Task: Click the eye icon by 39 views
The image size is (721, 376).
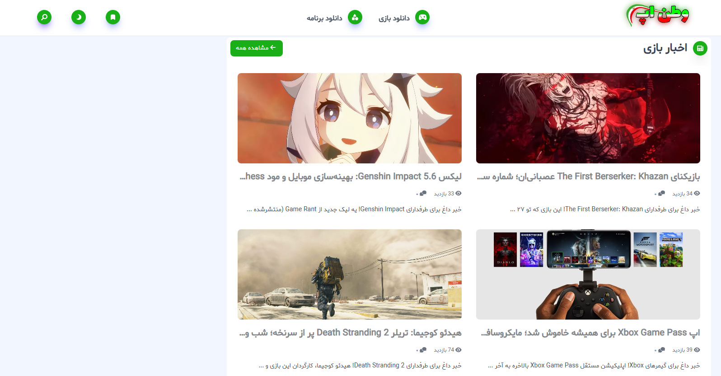Action: pyautogui.click(x=697, y=350)
